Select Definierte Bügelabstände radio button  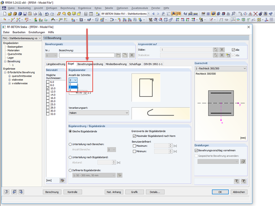point(70,170)
